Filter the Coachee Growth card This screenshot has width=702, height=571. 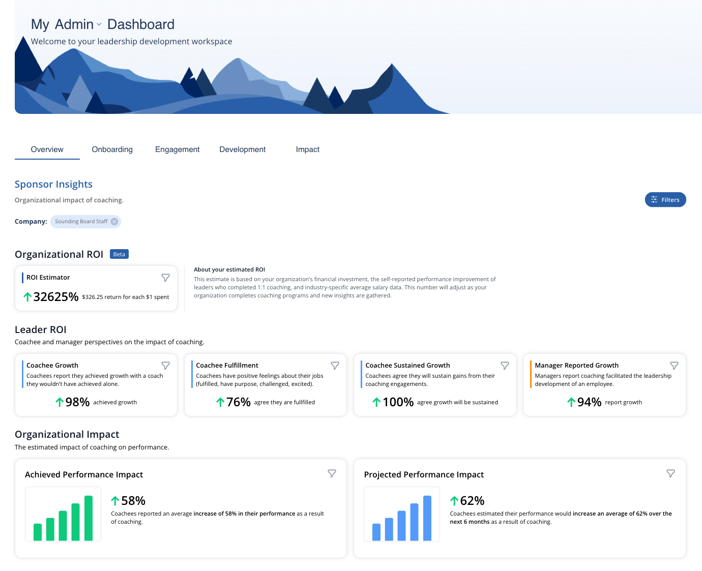point(165,366)
